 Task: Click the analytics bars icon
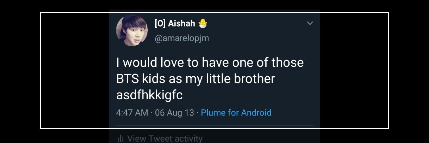(120, 139)
